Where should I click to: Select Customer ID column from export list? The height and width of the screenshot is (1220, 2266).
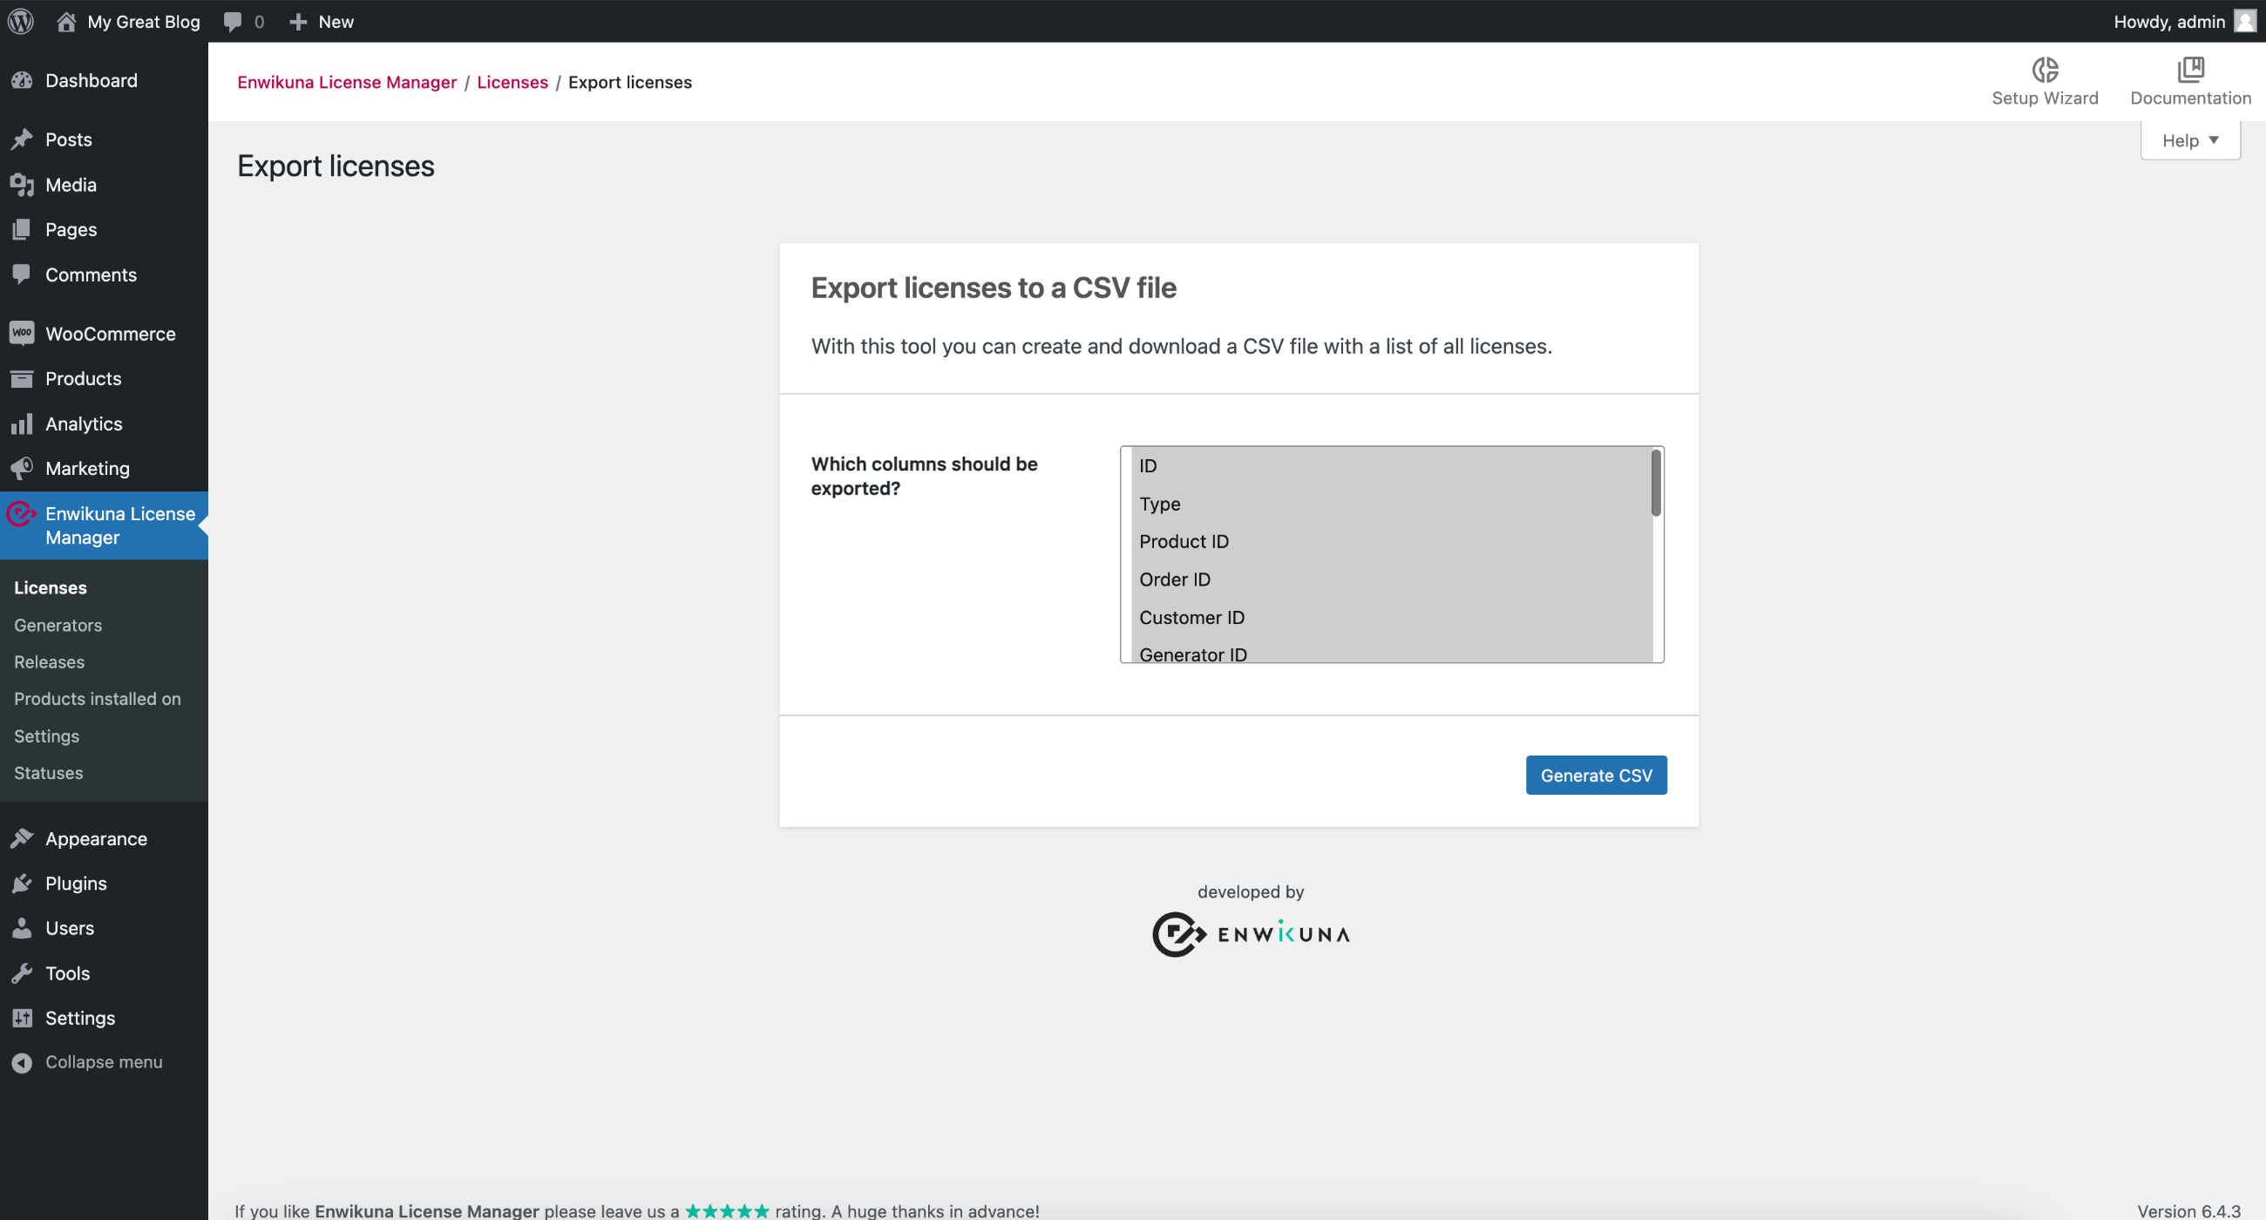coord(1191,616)
